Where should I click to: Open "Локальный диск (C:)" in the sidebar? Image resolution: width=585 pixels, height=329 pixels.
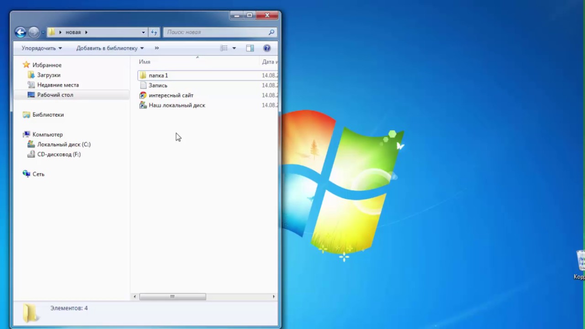[64, 144]
